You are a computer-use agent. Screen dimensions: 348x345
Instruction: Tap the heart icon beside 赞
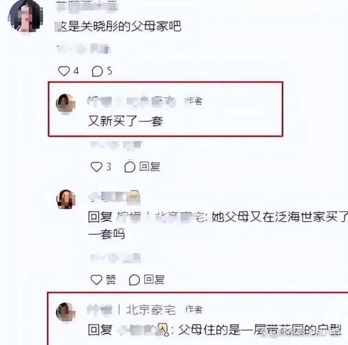96,279
